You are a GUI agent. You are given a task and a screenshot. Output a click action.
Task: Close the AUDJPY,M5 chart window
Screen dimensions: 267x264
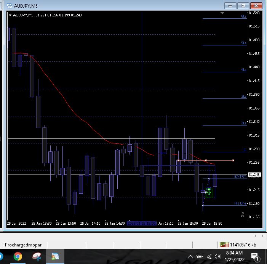point(256,6)
